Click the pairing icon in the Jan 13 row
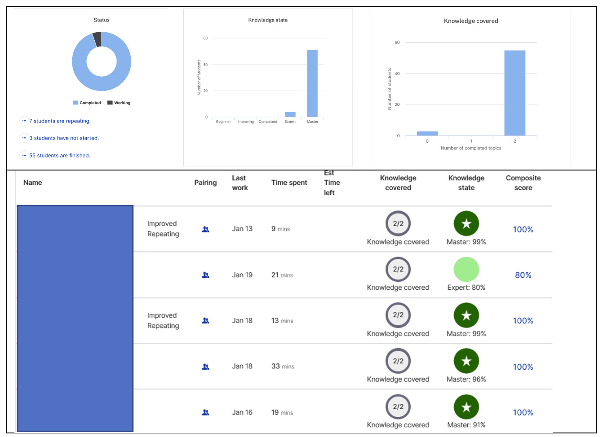603x437 pixels. [205, 229]
